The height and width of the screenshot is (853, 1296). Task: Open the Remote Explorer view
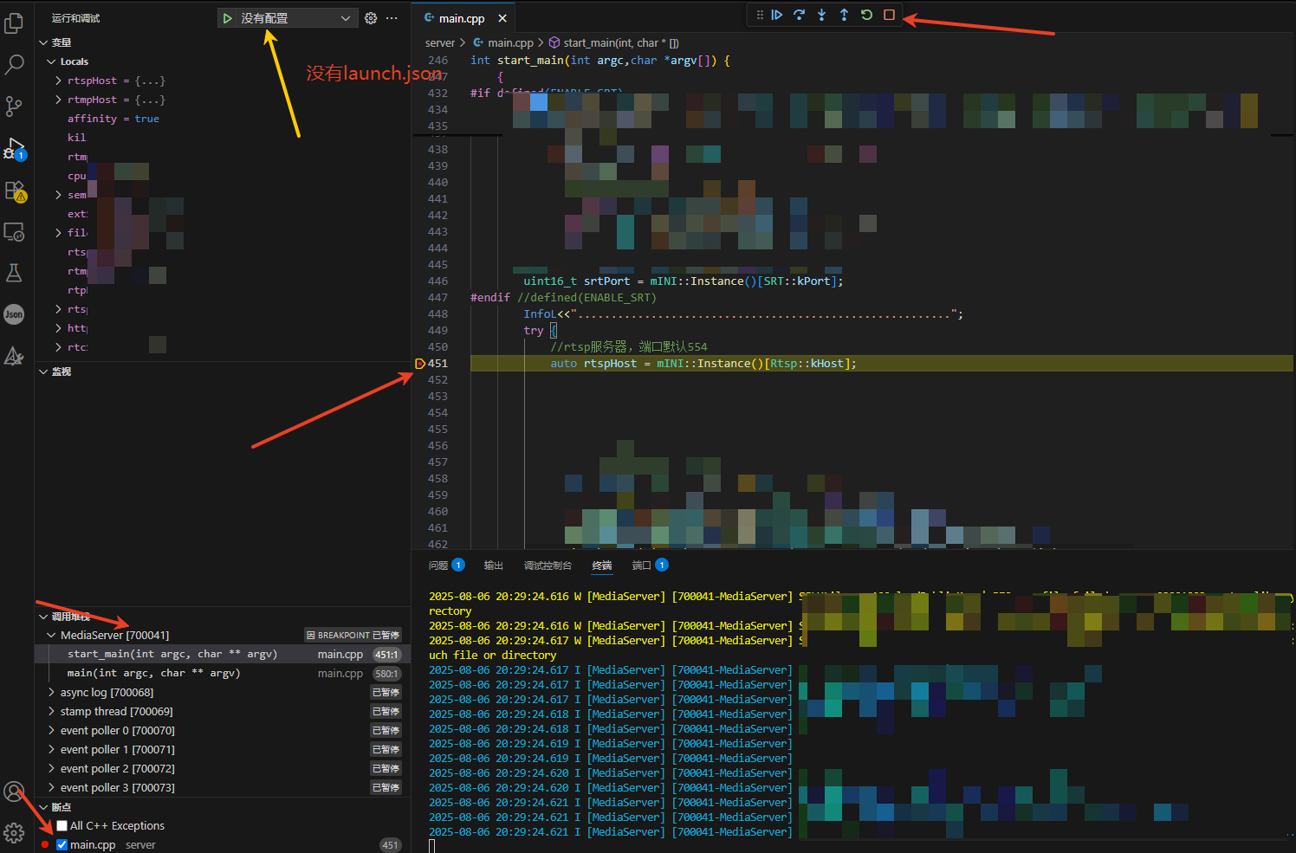[x=14, y=231]
